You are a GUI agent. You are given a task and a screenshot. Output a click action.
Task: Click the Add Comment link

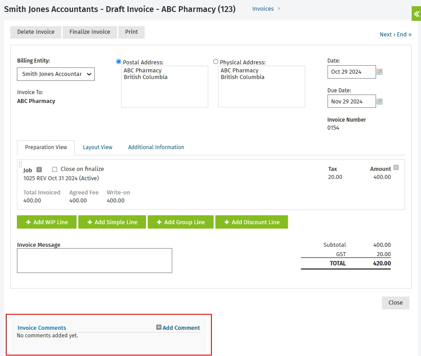(181, 328)
